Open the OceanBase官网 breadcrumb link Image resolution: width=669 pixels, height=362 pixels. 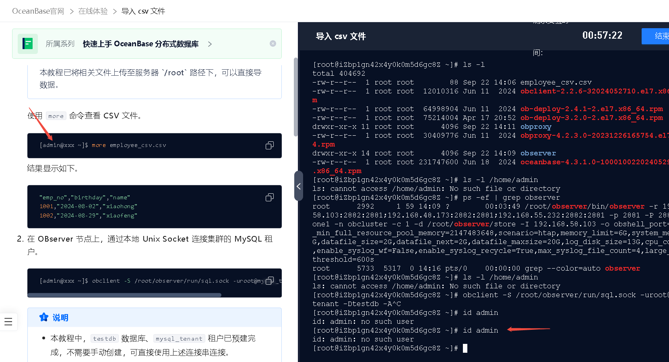38,11
